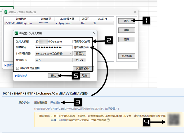Click 自定义 next to SMTP服务器
Screen dimensions: 184x133
(x=80, y=53)
